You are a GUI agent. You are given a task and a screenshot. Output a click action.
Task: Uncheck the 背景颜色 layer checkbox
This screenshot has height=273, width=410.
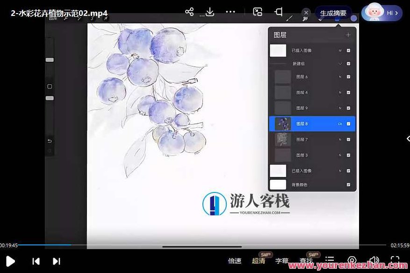tap(348, 184)
